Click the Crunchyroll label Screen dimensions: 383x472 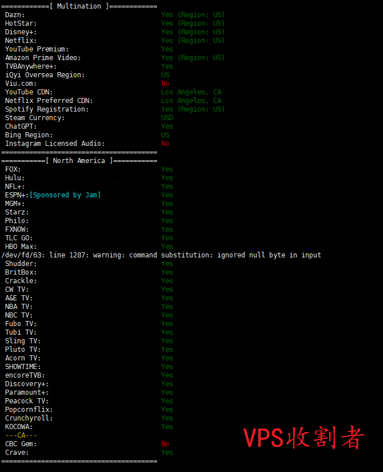29,418
